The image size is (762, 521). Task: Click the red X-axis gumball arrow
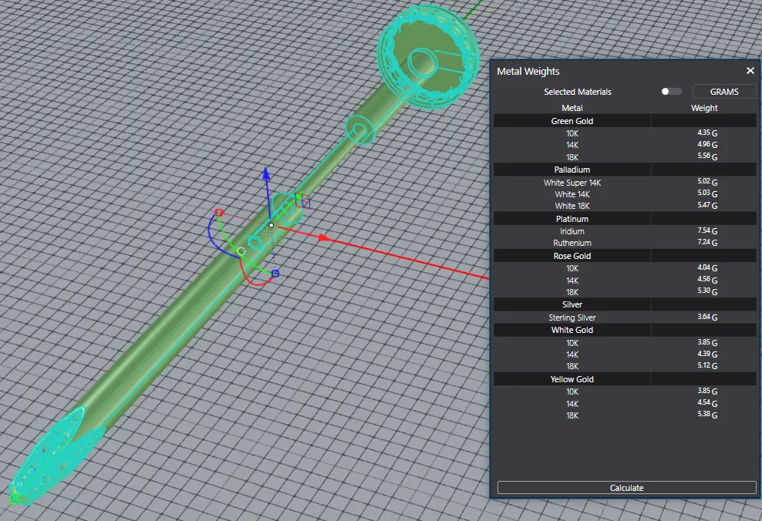coord(325,238)
